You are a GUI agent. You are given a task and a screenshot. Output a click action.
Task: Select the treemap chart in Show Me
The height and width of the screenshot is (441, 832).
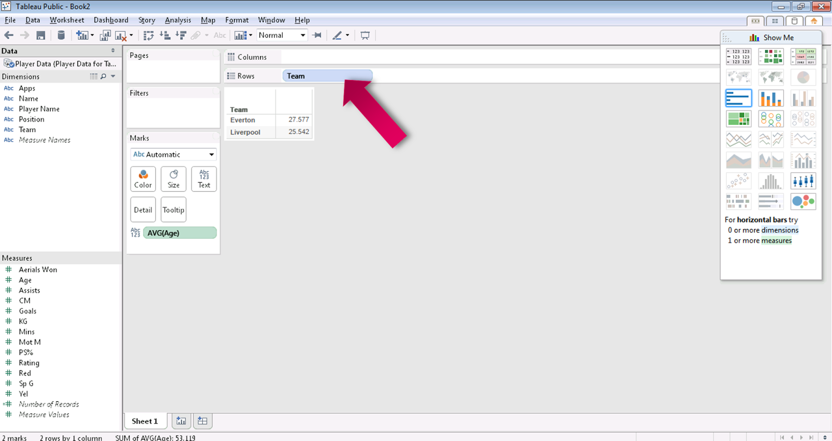point(738,119)
